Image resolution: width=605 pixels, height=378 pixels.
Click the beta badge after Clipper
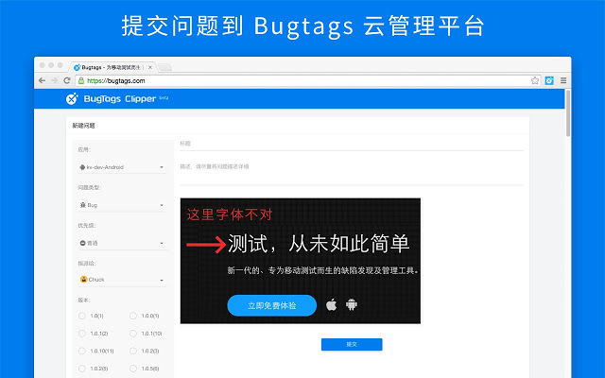click(164, 98)
